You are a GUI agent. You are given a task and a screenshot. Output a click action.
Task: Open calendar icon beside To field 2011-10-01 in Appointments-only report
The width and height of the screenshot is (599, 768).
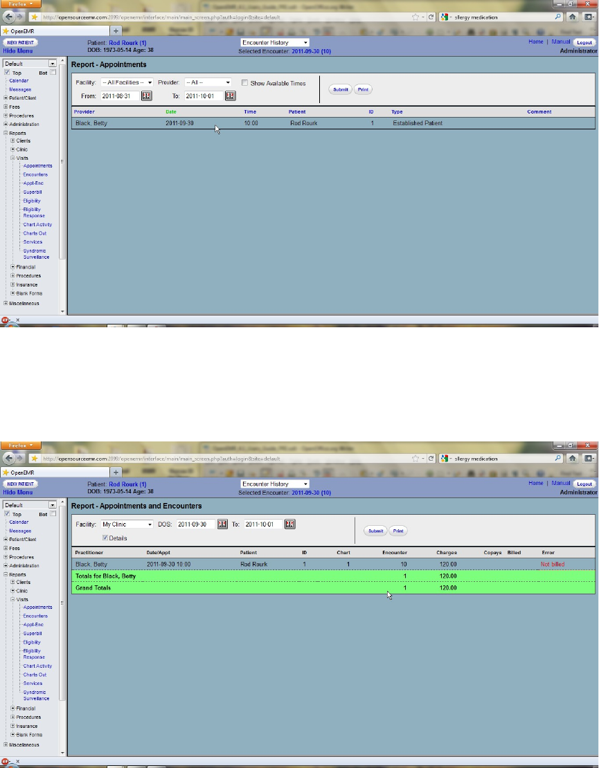tap(231, 95)
